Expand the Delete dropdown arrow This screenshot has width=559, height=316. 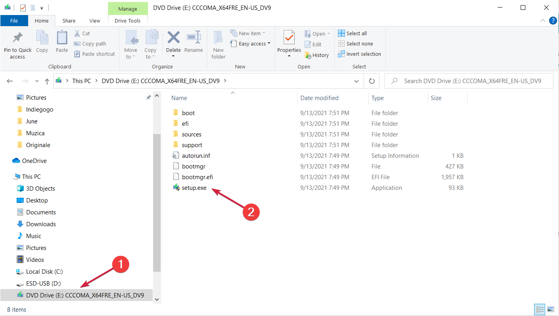(173, 56)
